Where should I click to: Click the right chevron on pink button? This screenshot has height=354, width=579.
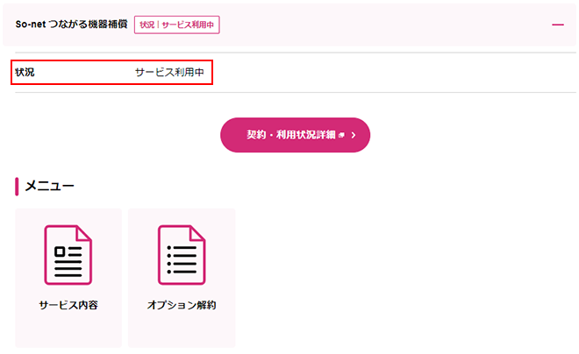point(353,136)
